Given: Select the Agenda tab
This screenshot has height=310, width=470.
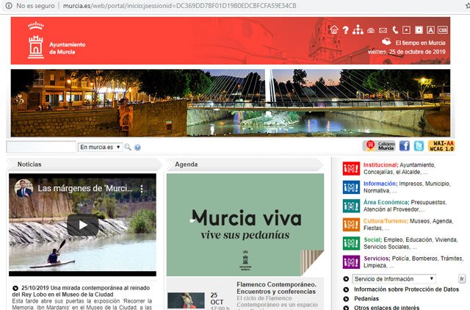Looking at the screenshot, I should tap(187, 165).
